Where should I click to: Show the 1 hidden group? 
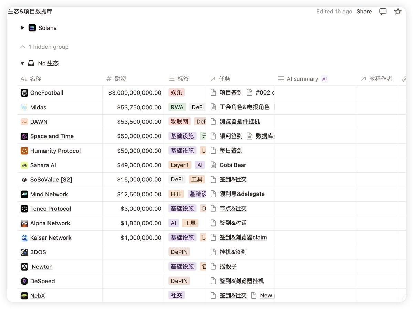pos(44,47)
